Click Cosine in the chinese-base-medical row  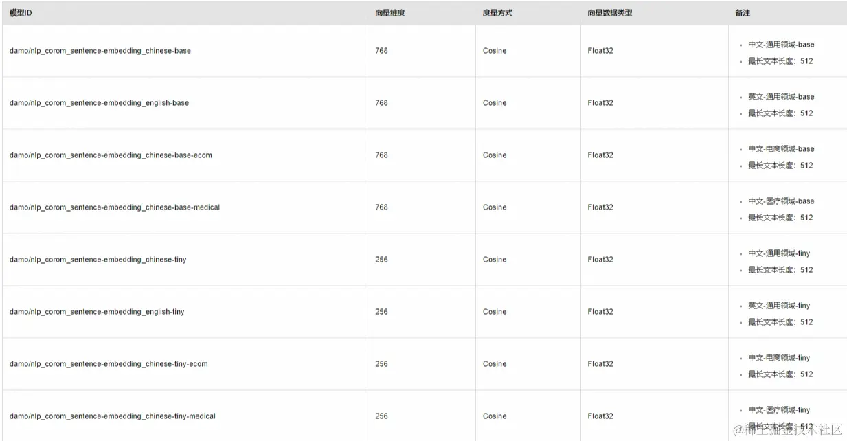click(x=495, y=207)
